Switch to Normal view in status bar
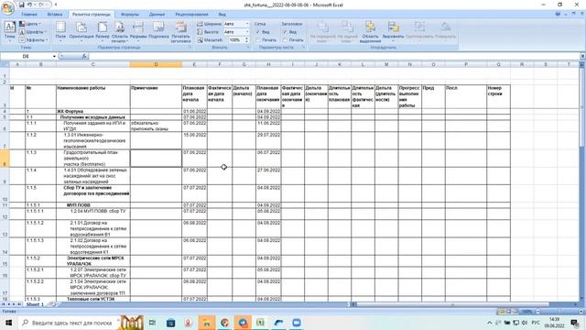Viewport: 586px width, 330px height. pyautogui.click(x=501, y=312)
